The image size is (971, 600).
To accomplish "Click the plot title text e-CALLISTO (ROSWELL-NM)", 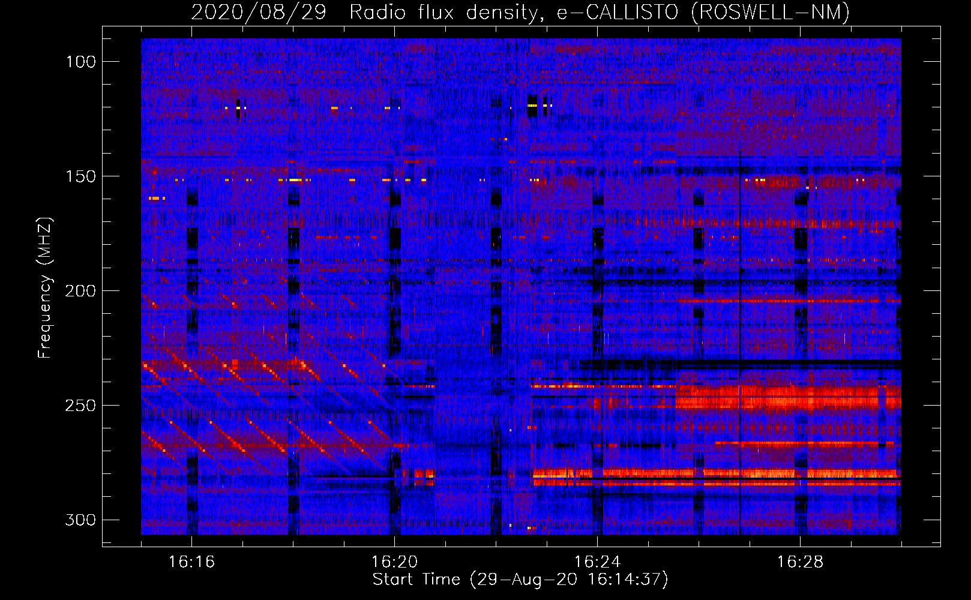I will [703, 12].
